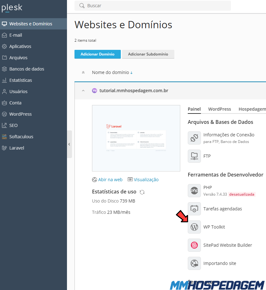This screenshot has width=266, height=290.
Task: Click Adicionar Subdomínio button
Action: [148, 54]
